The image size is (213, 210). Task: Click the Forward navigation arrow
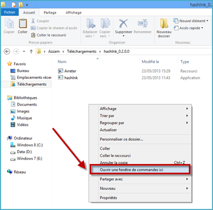point(16,51)
